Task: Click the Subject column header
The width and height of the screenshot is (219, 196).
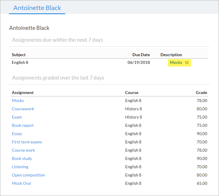Action: [x=19, y=55]
